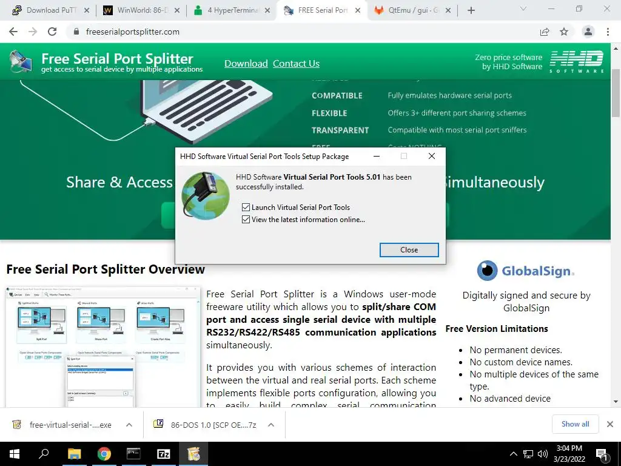Toggle View the latest information online checkbox
Viewport: 621px width, 466px height.
pyautogui.click(x=246, y=220)
